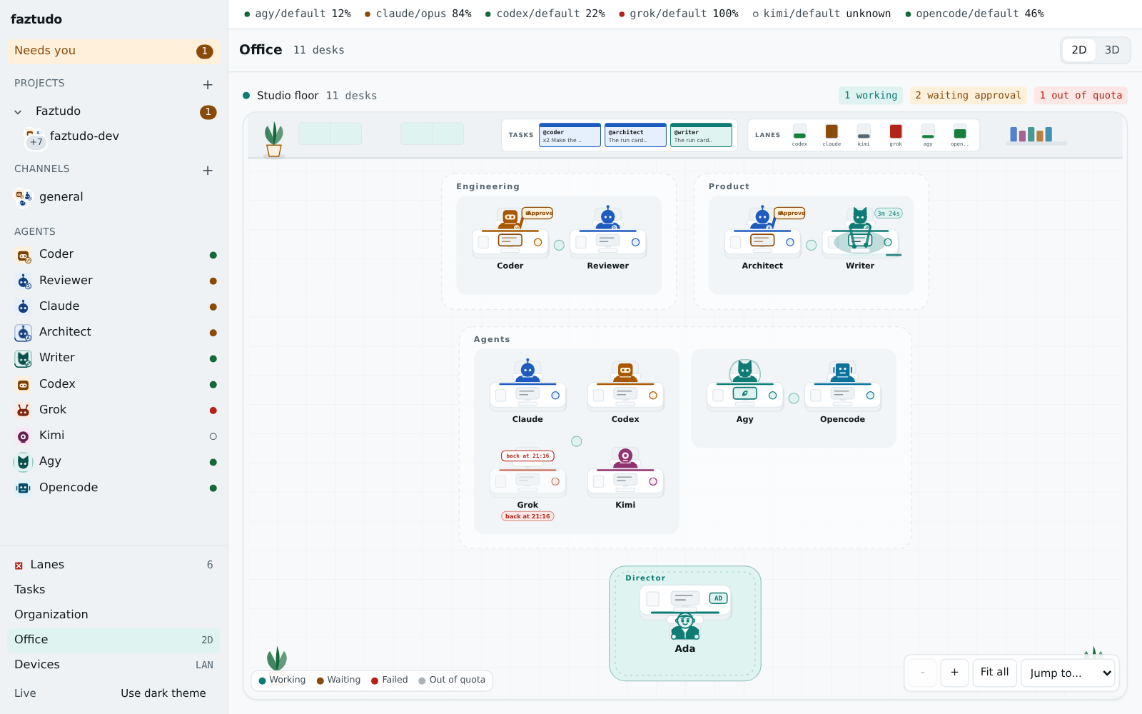Go to Organization section
1142x714 pixels.
pos(114,615)
